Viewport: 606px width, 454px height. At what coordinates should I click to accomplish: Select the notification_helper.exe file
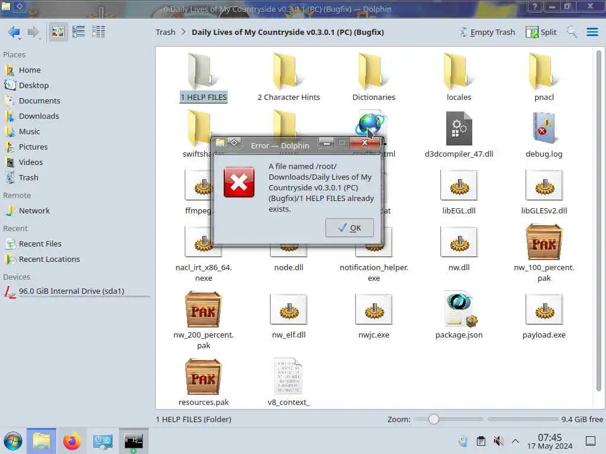pyautogui.click(x=374, y=273)
